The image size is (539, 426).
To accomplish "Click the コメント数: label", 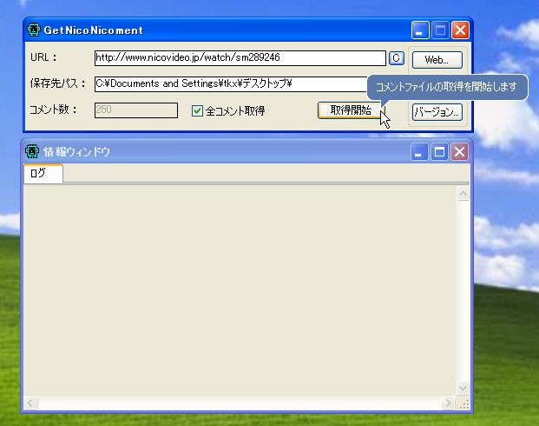I will pos(53,110).
